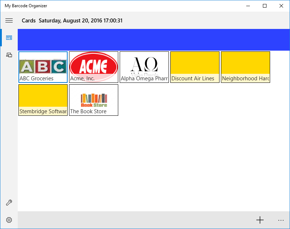Click the ACME red logo image
290x229 pixels.
point(94,65)
